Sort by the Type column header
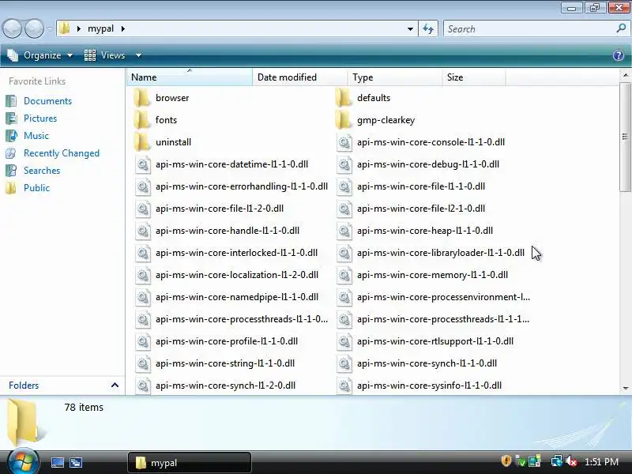Screen dimensions: 632x474 tap(394, 77)
